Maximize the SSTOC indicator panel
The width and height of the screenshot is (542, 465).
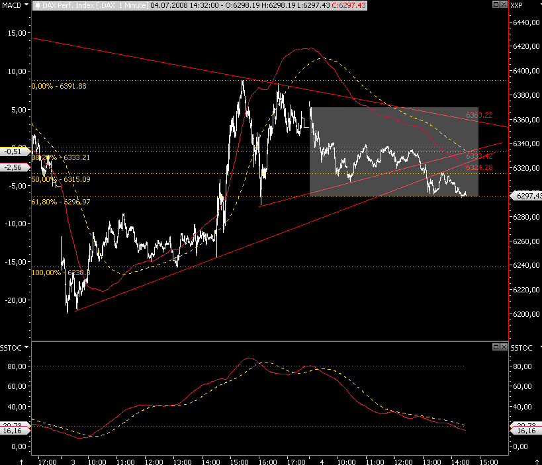coord(496,347)
